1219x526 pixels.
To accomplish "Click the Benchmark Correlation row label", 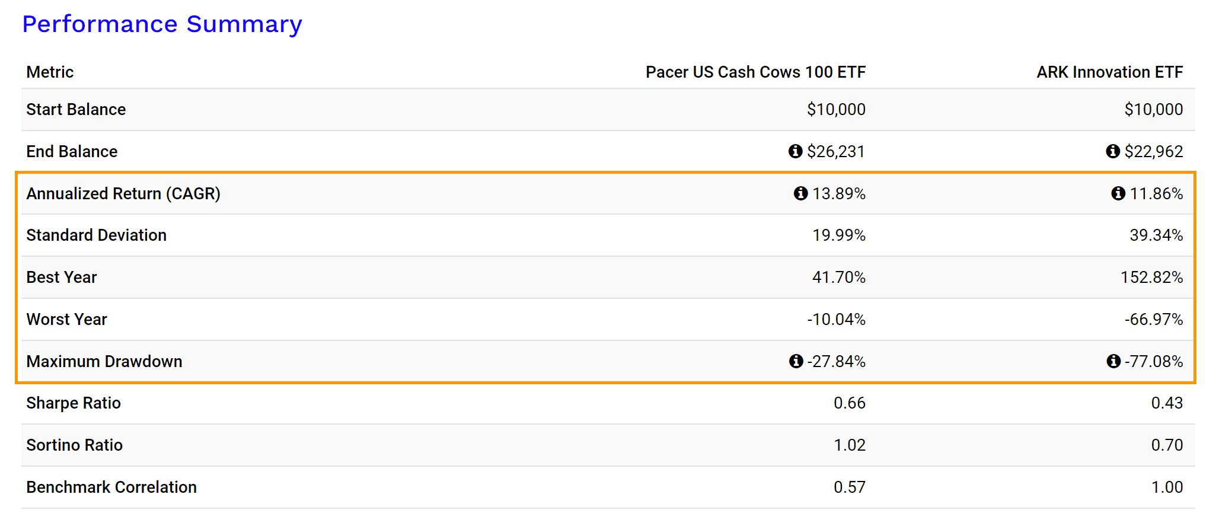I will (x=111, y=487).
